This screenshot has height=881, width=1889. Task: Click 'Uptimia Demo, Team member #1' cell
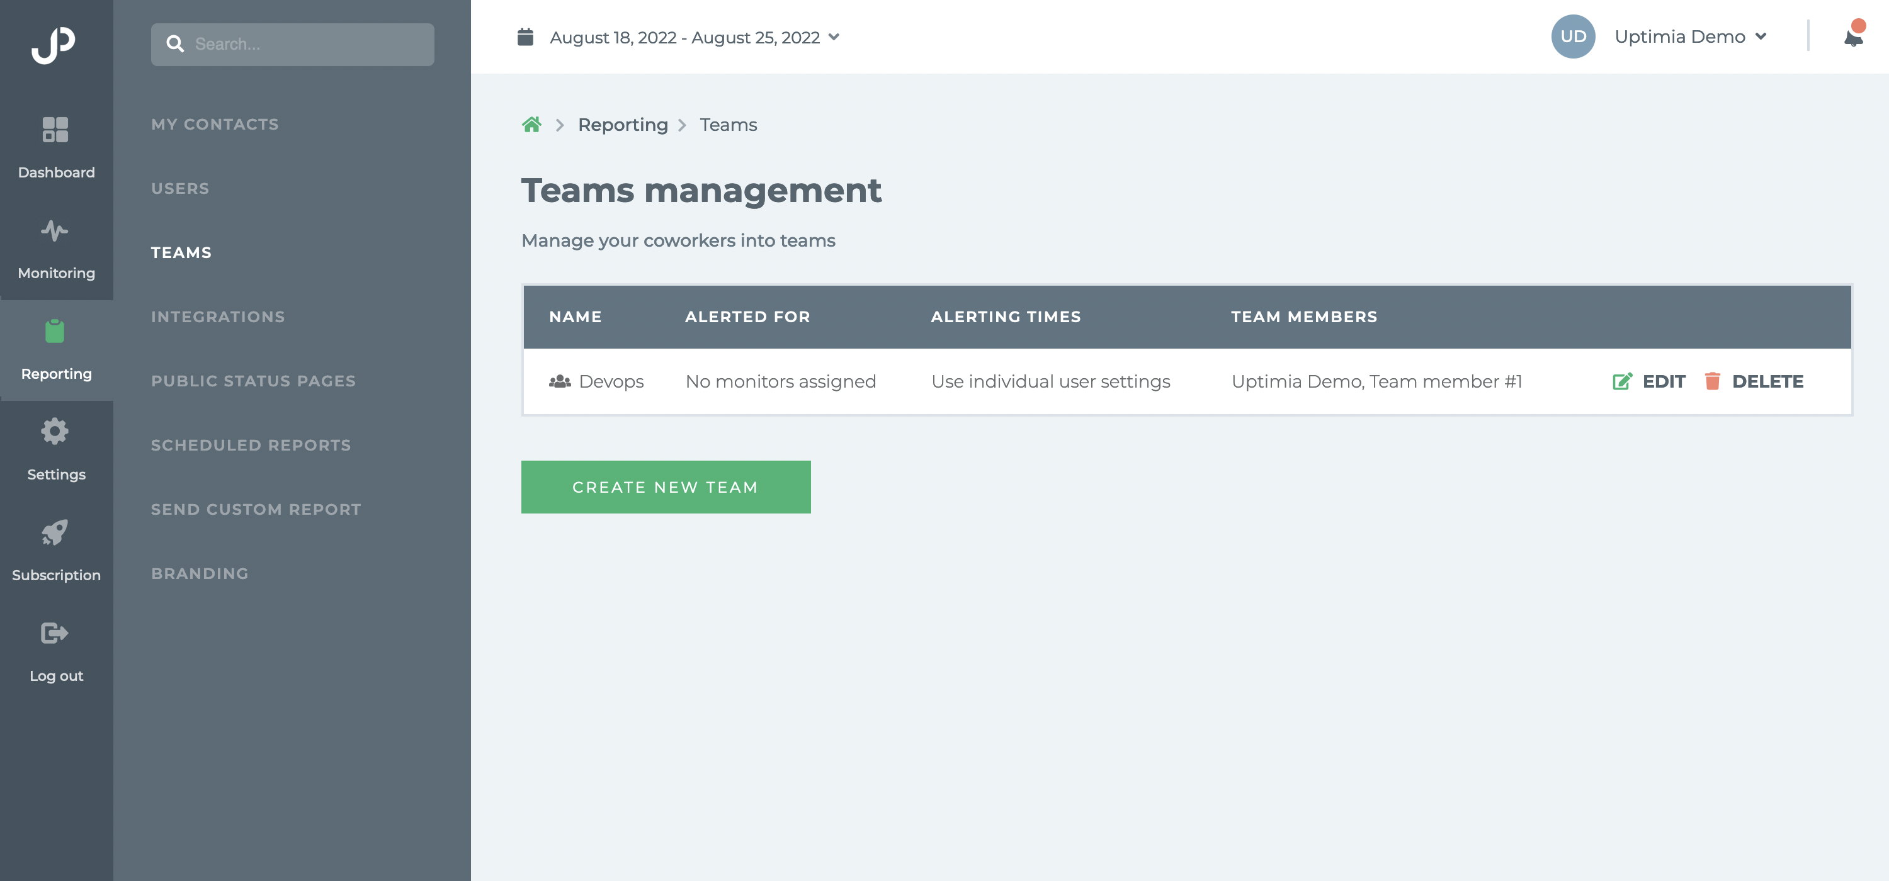pyautogui.click(x=1376, y=381)
